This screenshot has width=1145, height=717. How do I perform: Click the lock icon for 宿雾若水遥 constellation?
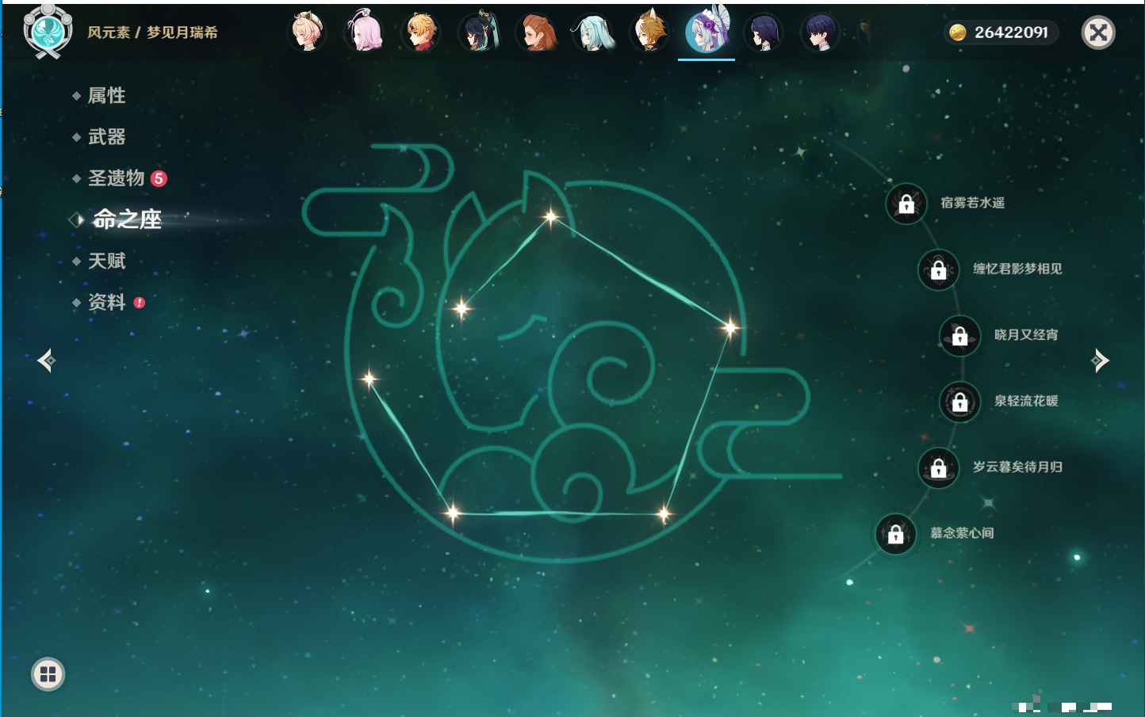[906, 204]
